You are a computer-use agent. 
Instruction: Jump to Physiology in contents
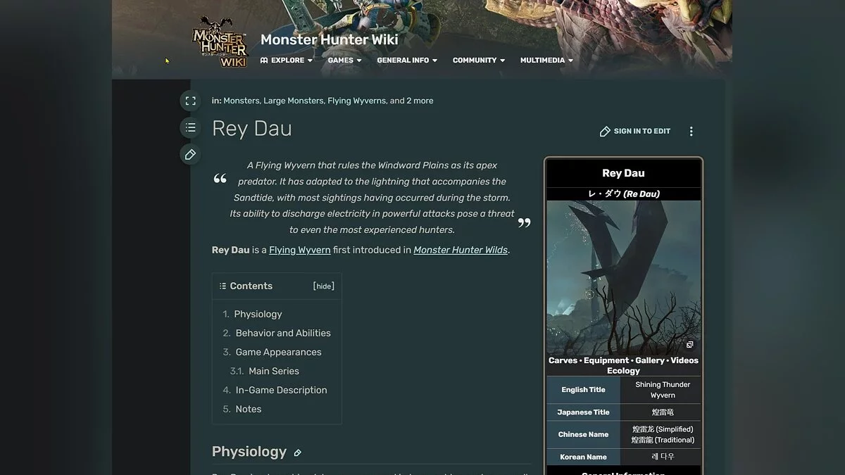[258, 314]
